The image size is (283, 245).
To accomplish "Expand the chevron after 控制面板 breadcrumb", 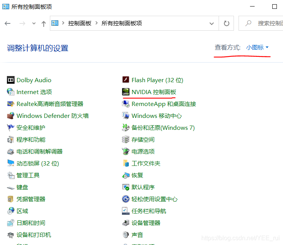I will (96, 23).
